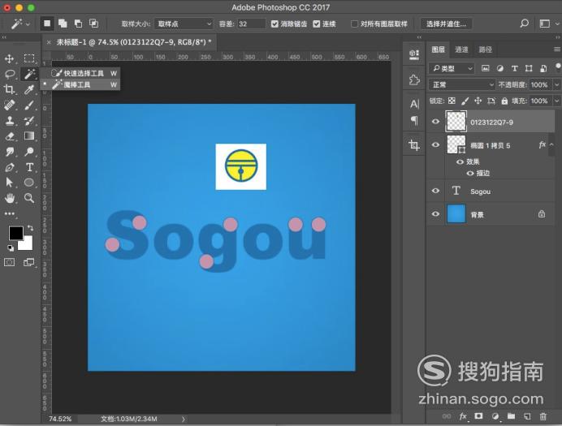Choose New Selection mode in options bar

[x=47, y=24]
